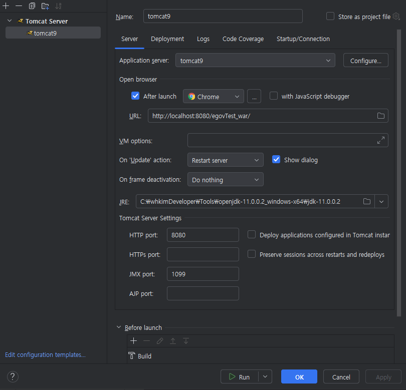Remove the Before launch task
This screenshot has height=390, width=406.
(146, 341)
